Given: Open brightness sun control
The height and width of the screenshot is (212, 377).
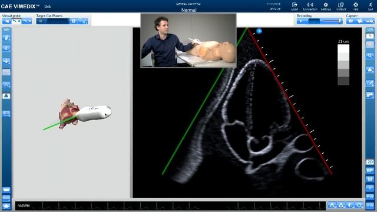Looking at the screenshot, I should coord(359,206).
